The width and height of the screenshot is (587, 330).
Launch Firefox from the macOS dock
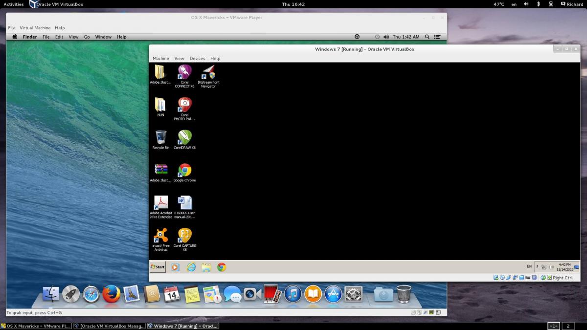[111, 294]
